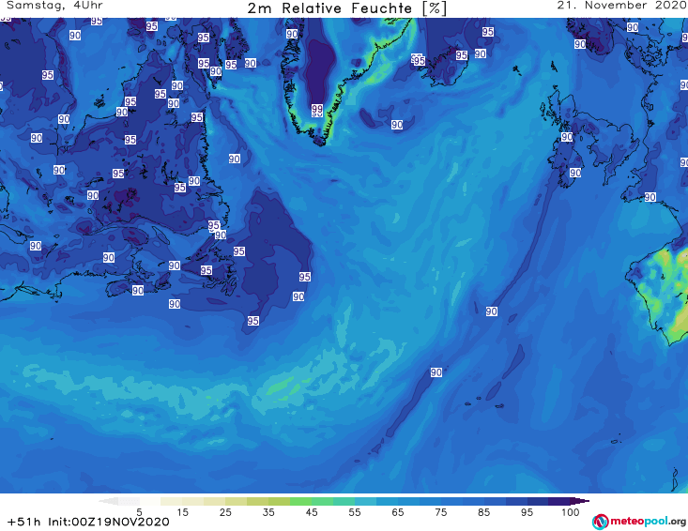Click the '2m Relative Feuchte [%]' map title
Screen dimensions: 688x531
346,8
